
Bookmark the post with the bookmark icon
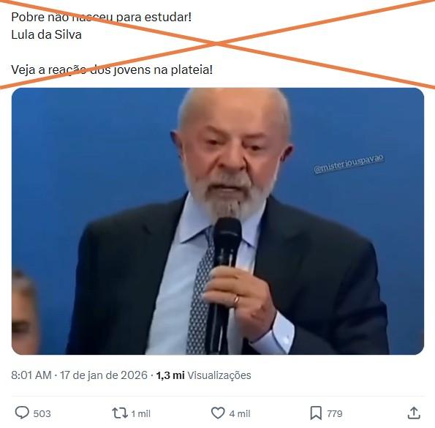316,413
